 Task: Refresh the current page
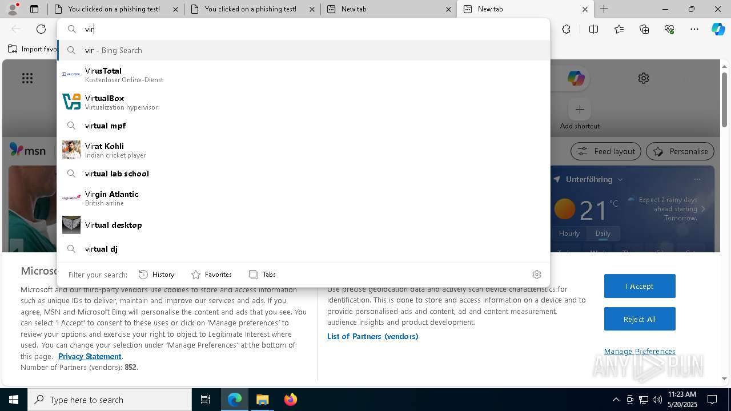click(x=41, y=29)
